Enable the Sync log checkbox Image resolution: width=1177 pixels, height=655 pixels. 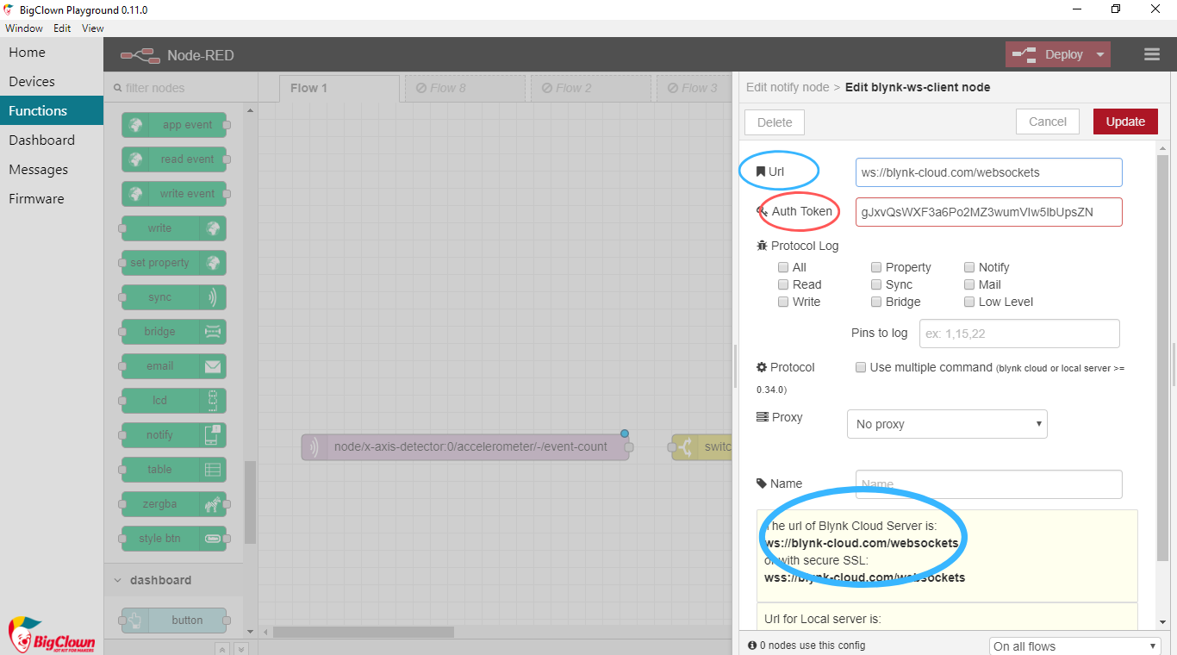coord(876,284)
